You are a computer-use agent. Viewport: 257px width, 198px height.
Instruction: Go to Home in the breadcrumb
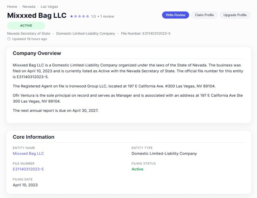click(12, 7)
